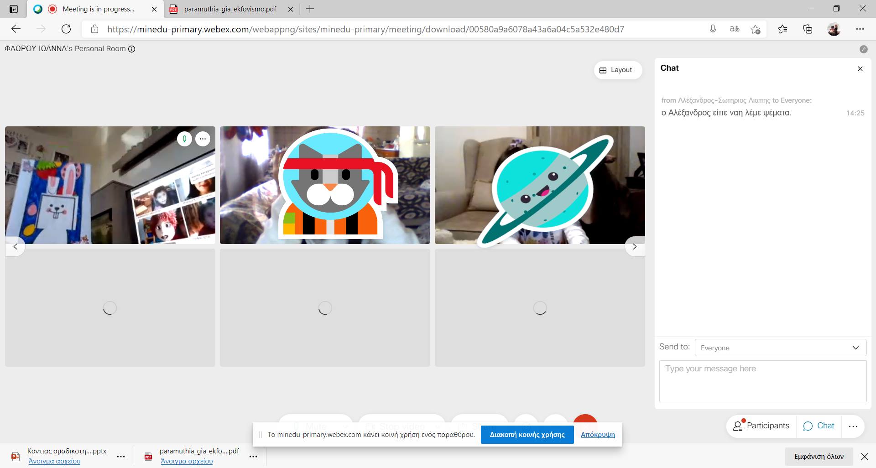The image size is (876, 468).
Task: Refresh the page
Action: point(66,29)
